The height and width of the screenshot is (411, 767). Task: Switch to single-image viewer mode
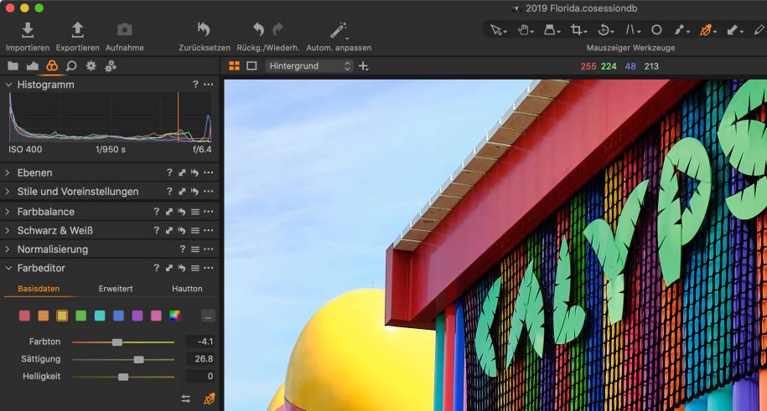[251, 66]
